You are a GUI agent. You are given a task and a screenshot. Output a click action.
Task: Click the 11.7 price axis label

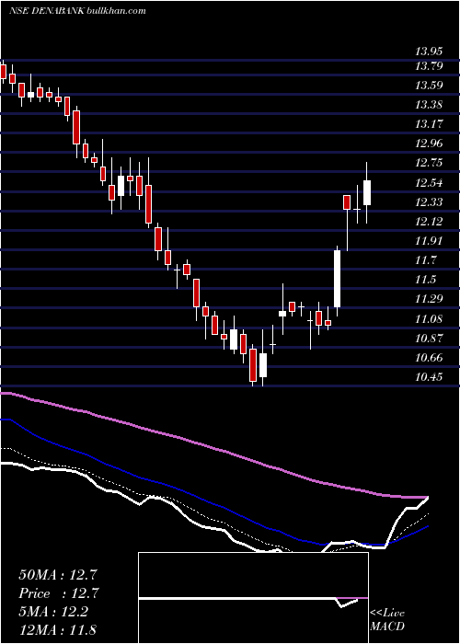425,260
